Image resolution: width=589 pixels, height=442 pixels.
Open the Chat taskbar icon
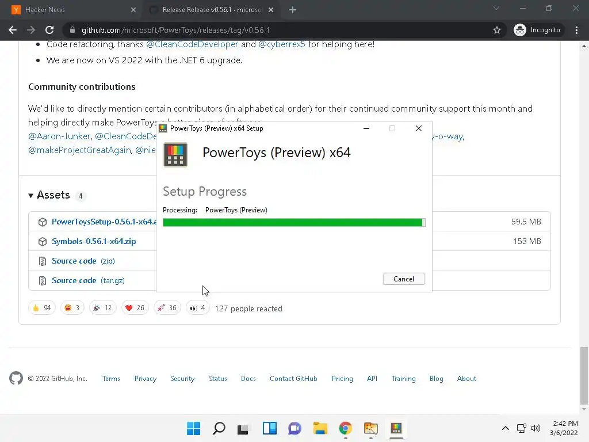tap(294, 428)
